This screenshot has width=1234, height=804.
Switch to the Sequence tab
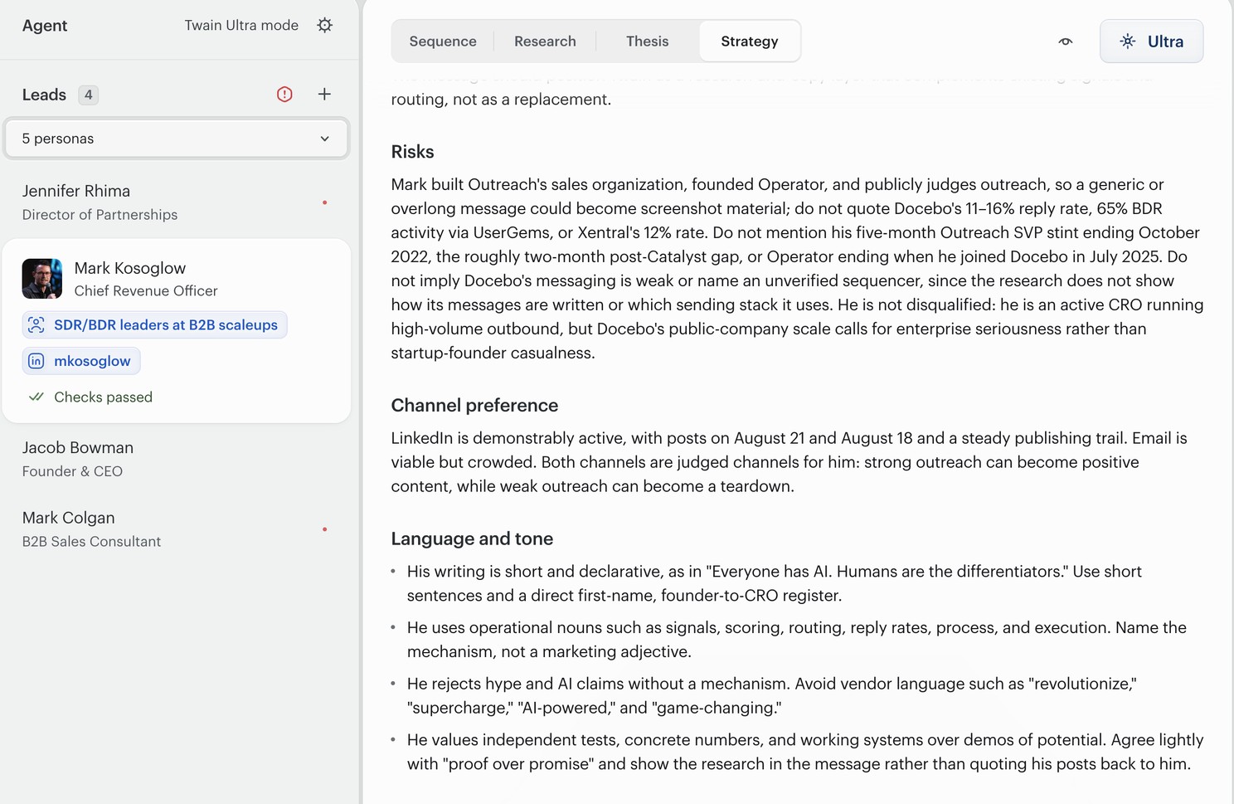(x=443, y=41)
